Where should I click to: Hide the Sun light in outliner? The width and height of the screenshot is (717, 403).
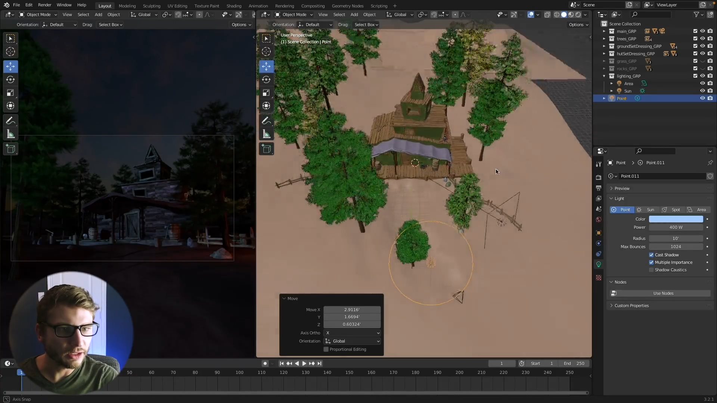pyautogui.click(x=702, y=91)
